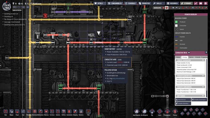Open the database book icon
Viewport: 210px width, 118px height.
(x=201, y=3)
